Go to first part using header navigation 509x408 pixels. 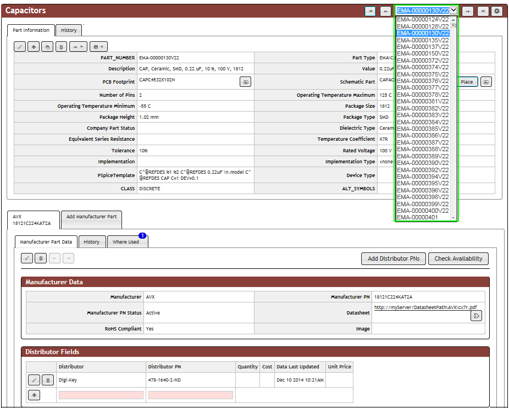370,11
